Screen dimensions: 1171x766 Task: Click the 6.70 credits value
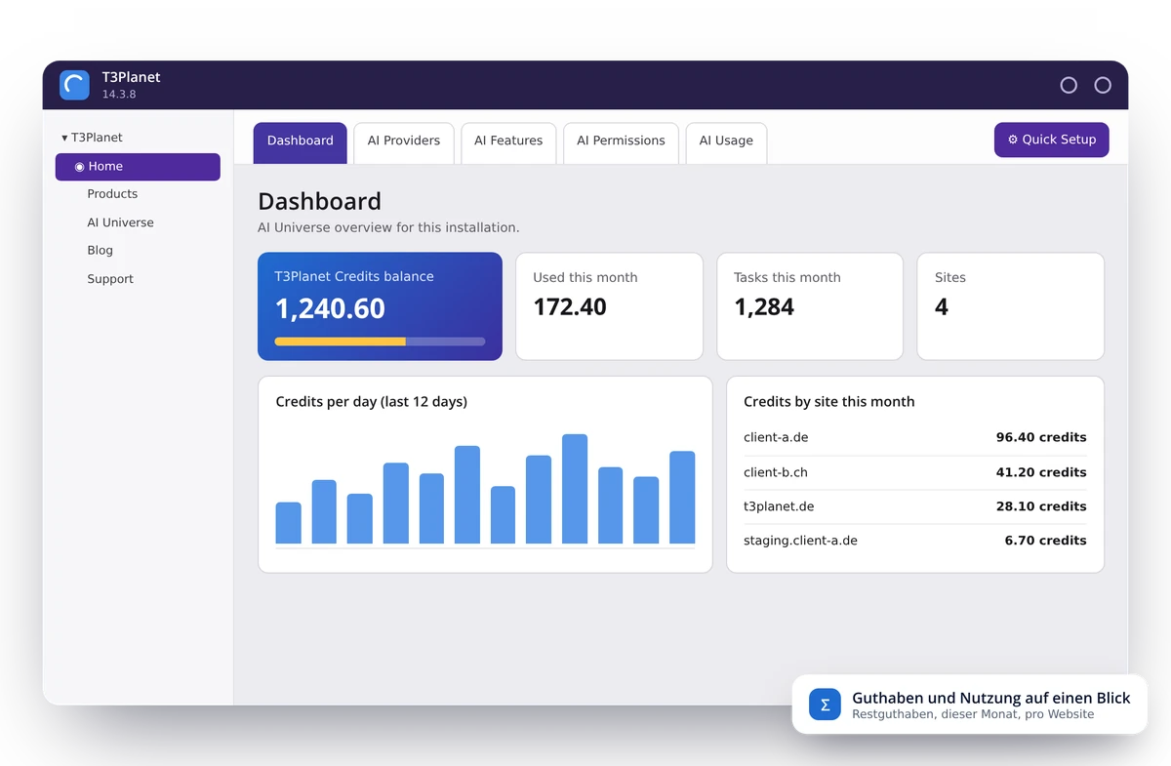[1045, 541]
